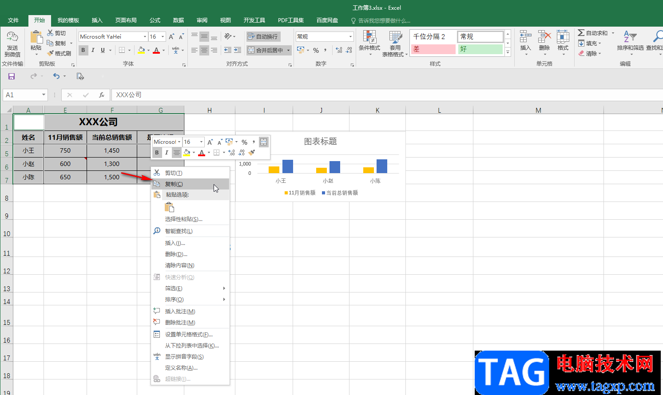Click format painter brush in mini toolbar

[252, 152]
